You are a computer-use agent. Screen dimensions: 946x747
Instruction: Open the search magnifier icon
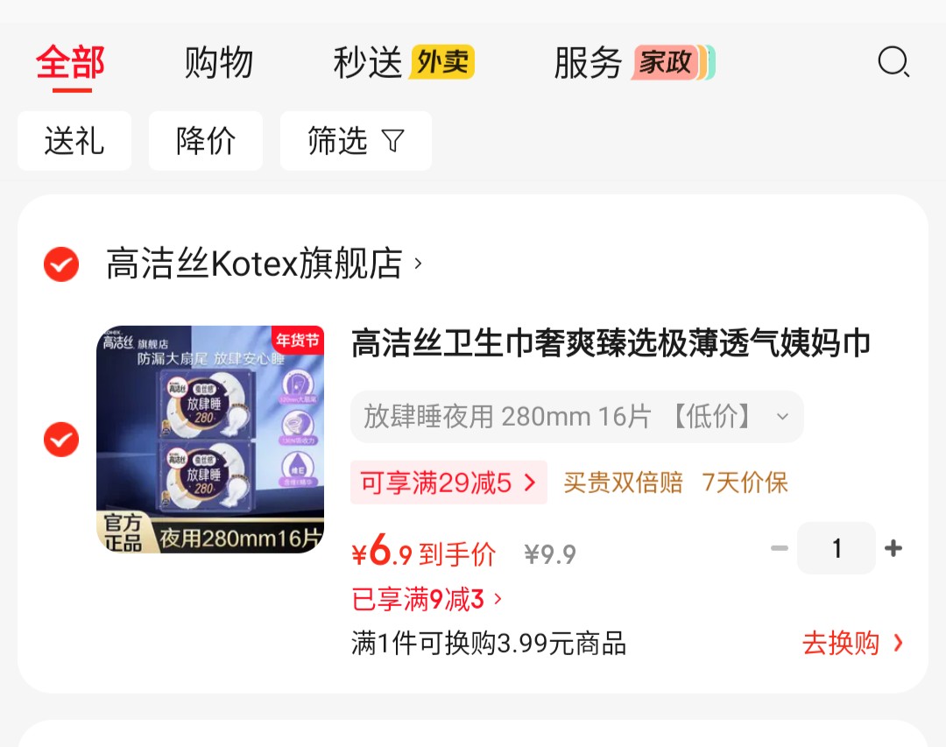click(893, 61)
